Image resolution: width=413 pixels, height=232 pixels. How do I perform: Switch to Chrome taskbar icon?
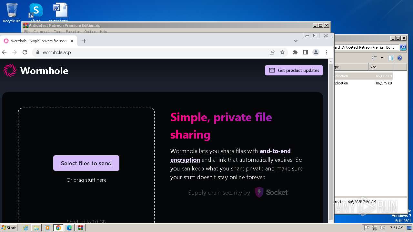click(x=58, y=228)
